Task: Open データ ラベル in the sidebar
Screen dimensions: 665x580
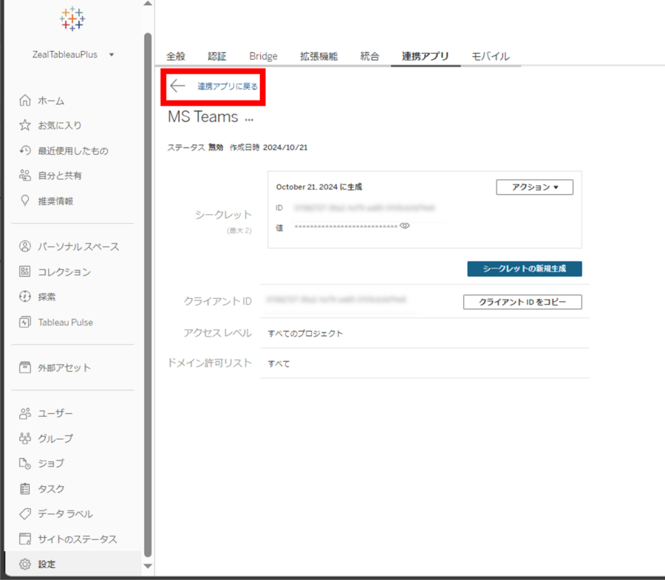Action: click(65, 514)
